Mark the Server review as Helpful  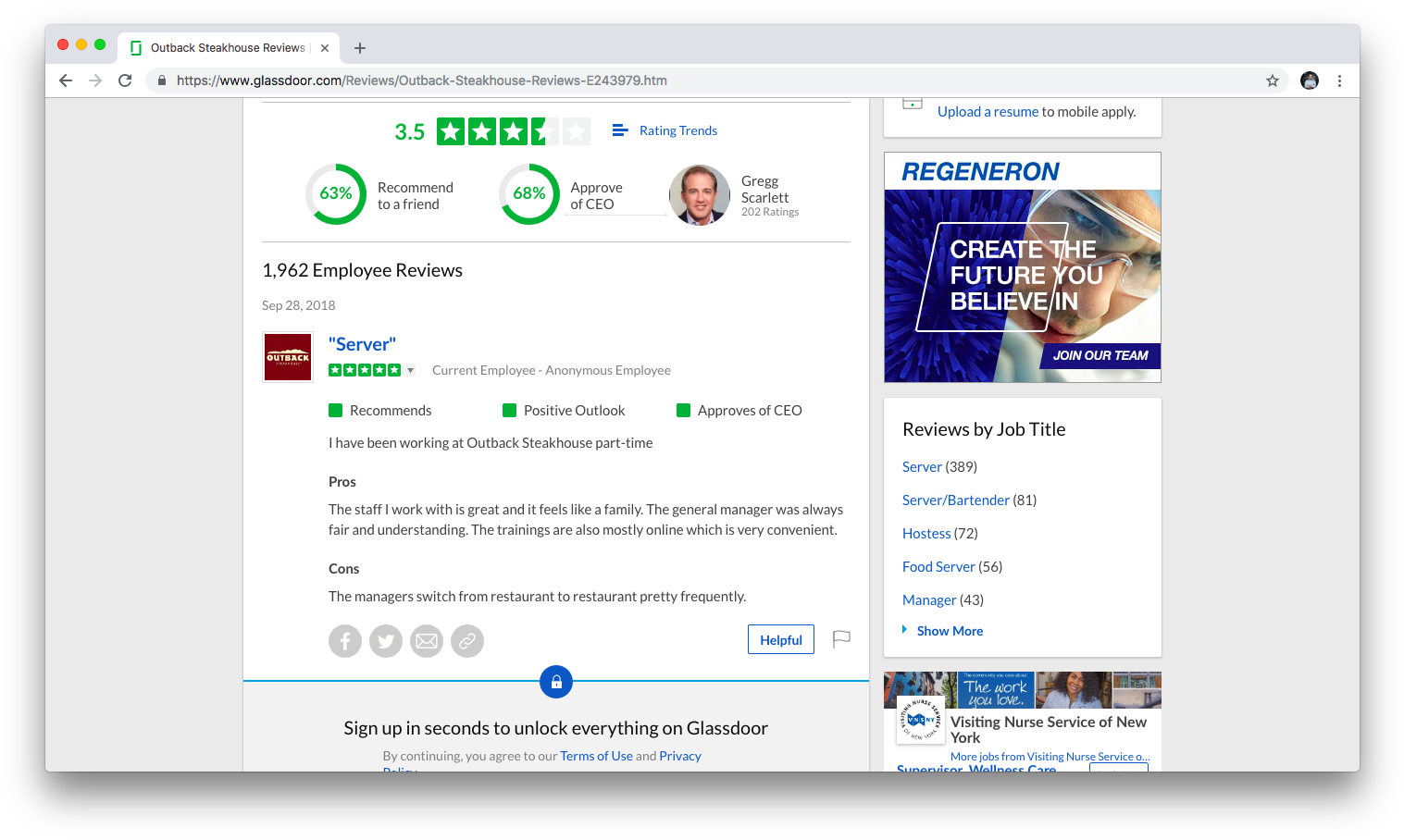[x=781, y=639]
